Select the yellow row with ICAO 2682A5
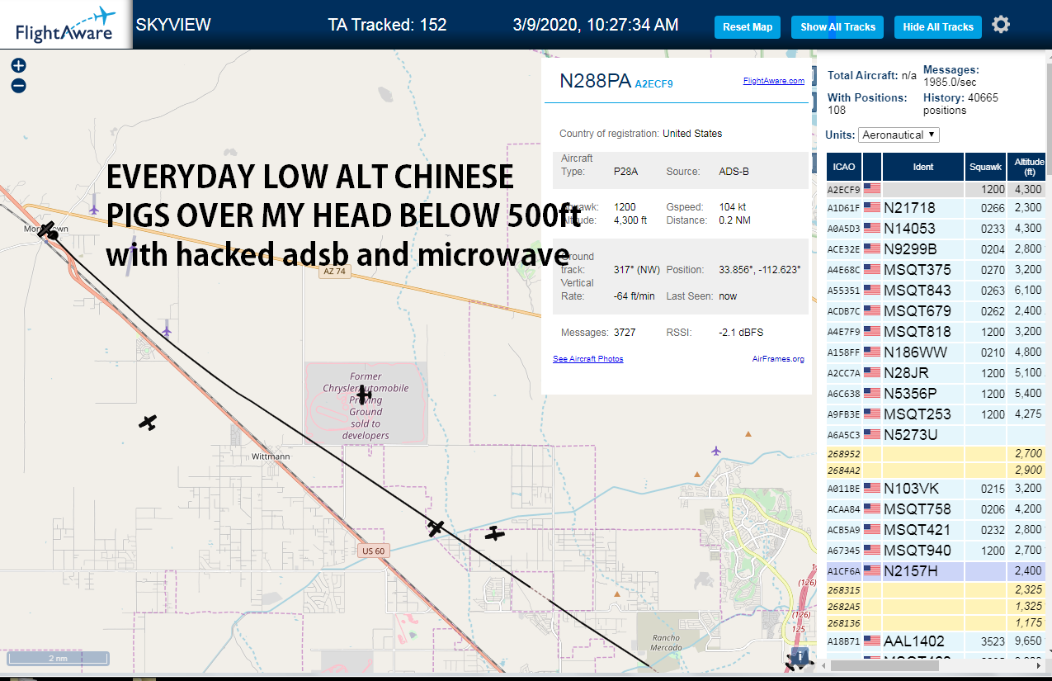1052x681 pixels. coord(936,606)
